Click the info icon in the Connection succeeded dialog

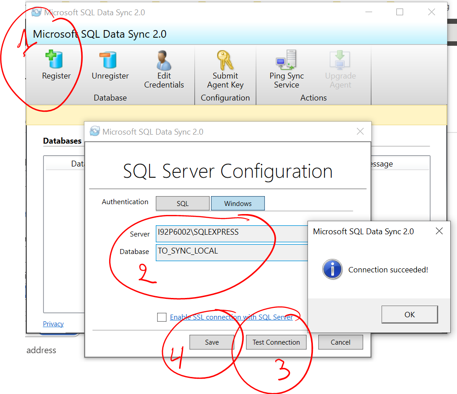click(x=332, y=269)
